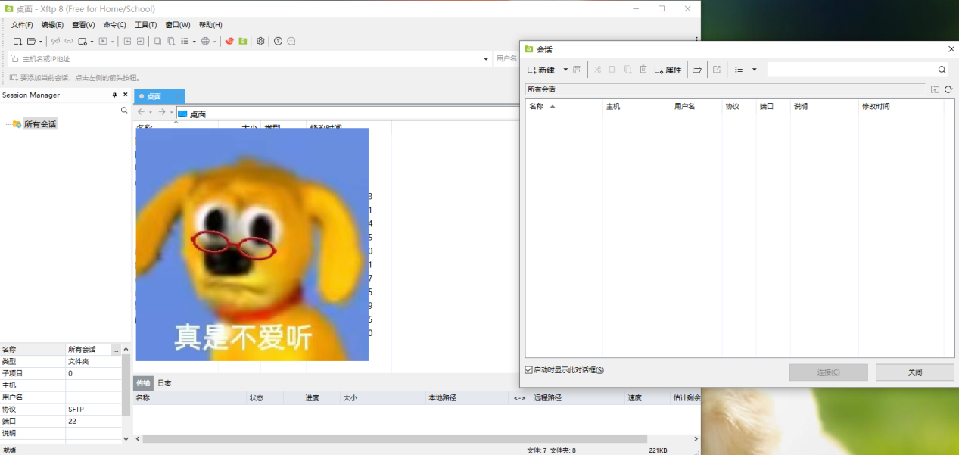
Task: Click the list view icon in main toolbar
Action: [x=185, y=41]
